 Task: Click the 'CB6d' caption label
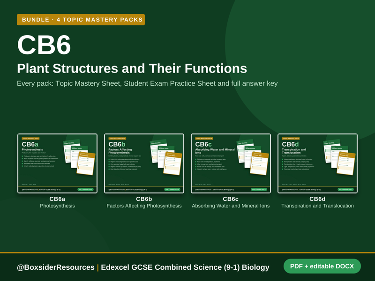(x=317, y=199)
